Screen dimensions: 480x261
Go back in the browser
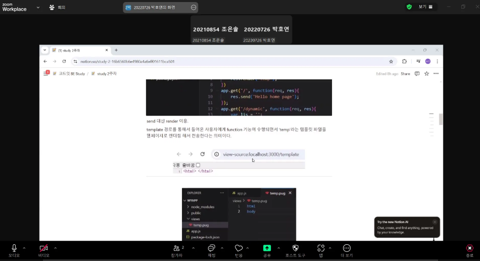(45, 62)
